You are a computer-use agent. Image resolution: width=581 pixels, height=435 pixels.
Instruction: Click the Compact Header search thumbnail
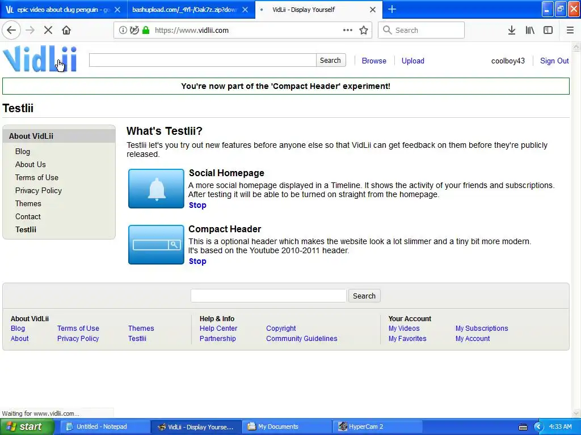coord(156,245)
